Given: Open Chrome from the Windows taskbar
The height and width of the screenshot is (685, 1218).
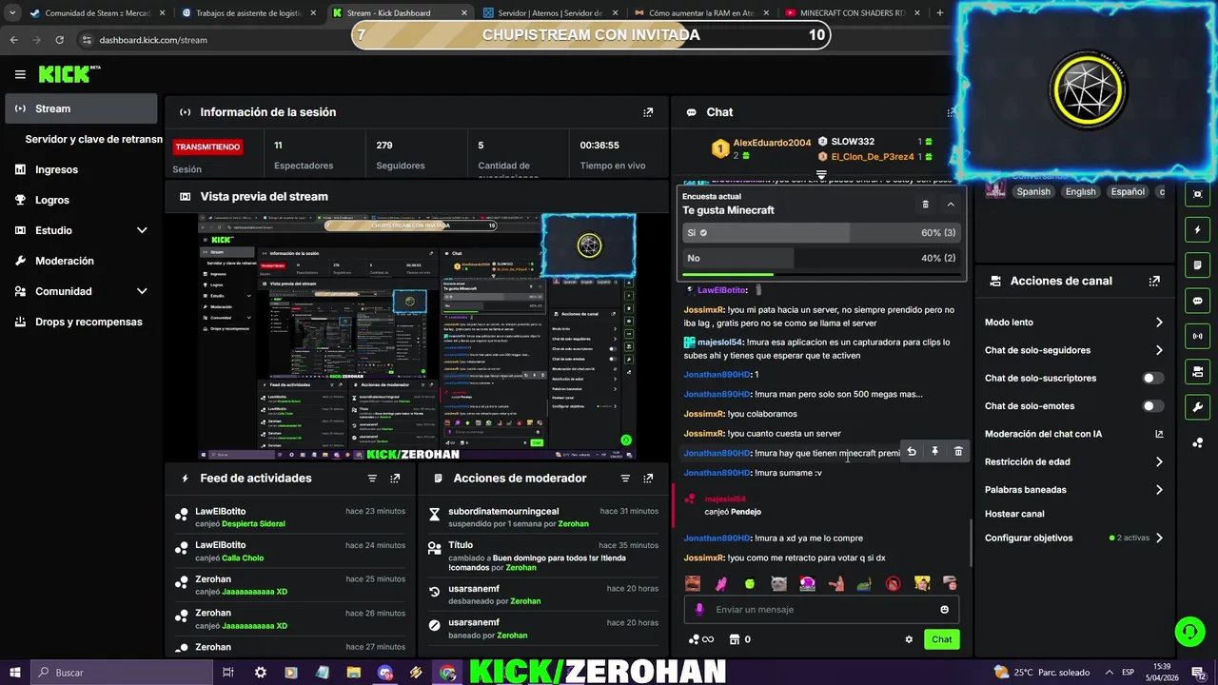Looking at the screenshot, I should [447, 673].
